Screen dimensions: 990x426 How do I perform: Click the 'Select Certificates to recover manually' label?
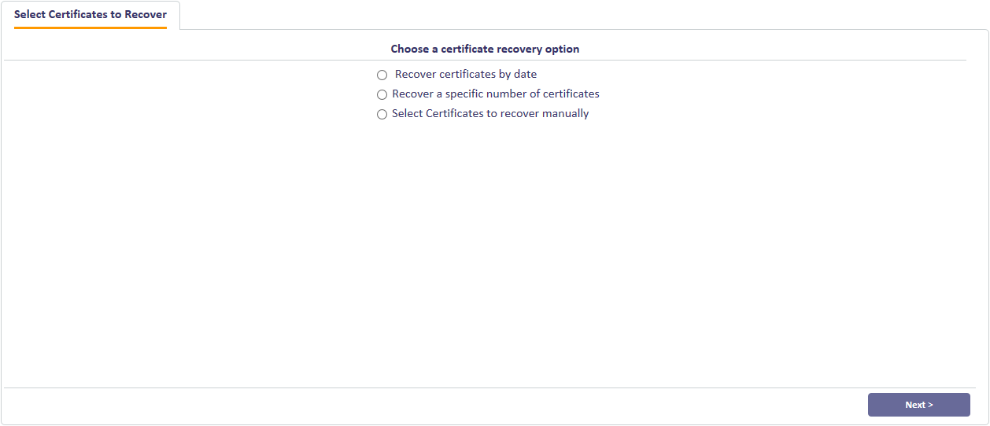tap(490, 113)
